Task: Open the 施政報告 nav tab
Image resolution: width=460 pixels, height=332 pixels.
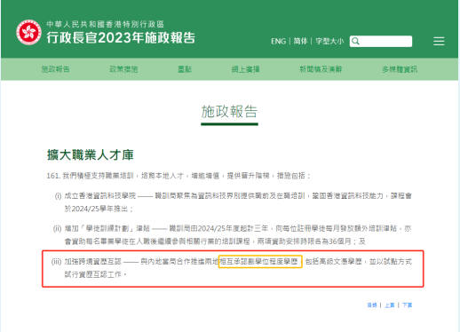Action: 56,69
